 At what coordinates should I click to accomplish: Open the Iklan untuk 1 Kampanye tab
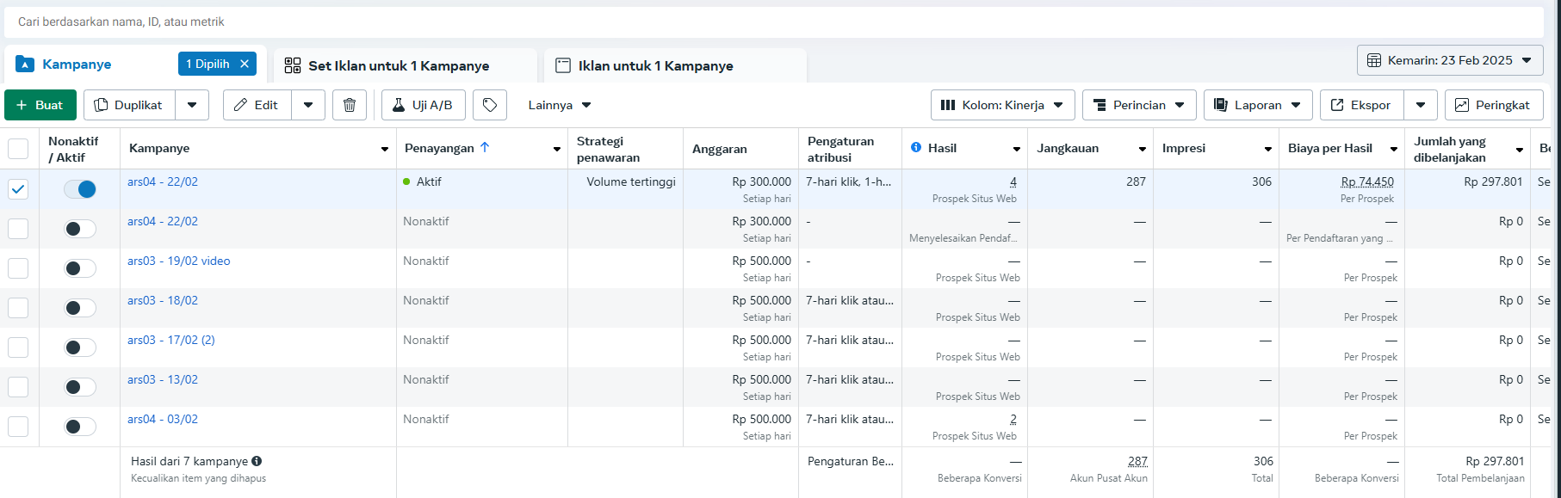click(x=655, y=65)
